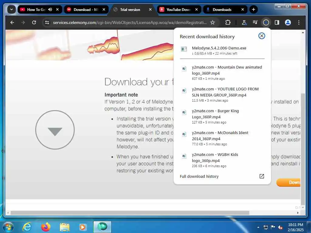Show hidden system tray icons
The image size is (311, 233).
pyautogui.click(x=258, y=227)
